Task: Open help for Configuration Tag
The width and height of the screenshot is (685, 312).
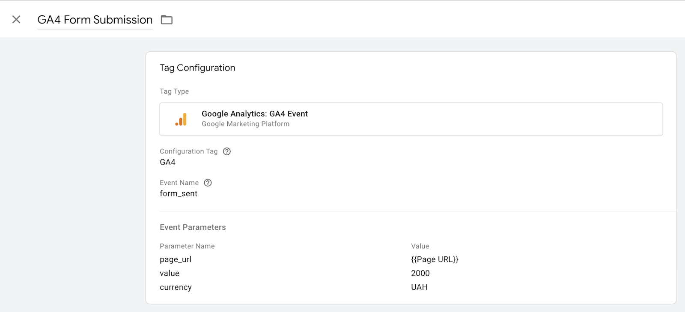Action: tap(227, 151)
